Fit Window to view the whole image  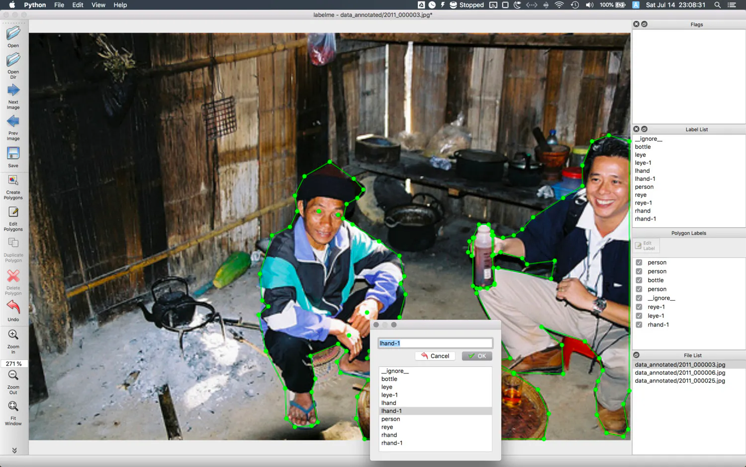13,413
